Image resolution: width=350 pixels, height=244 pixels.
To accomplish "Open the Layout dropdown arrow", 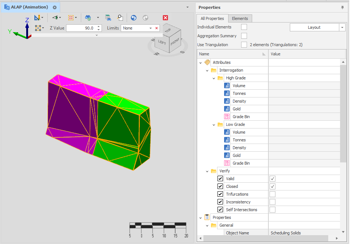I will [342, 27].
